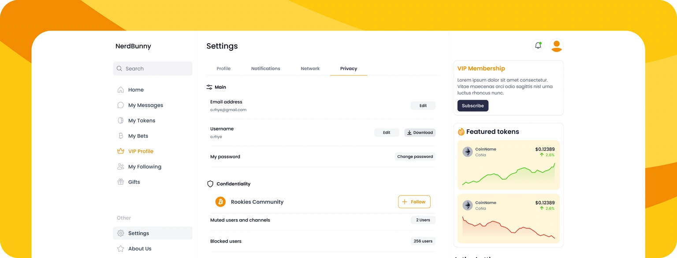
Task: Click the Confidentiality shield icon
Action: tap(210, 184)
